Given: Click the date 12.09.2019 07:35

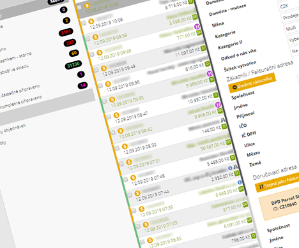Looking at the screenshot, I should pyautogui.click(x=157, y=211).
